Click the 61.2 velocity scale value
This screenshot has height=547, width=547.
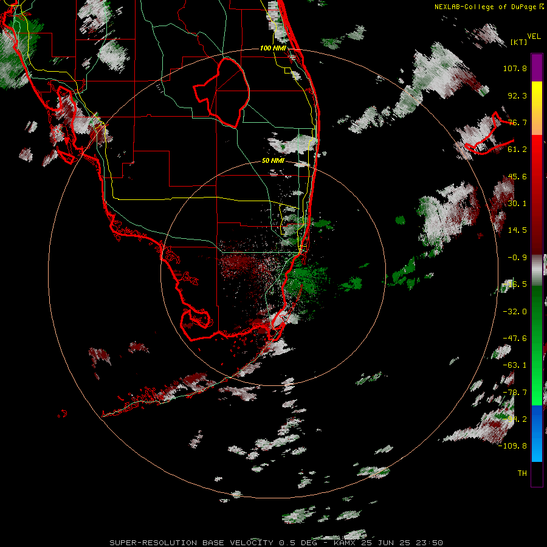517,150
